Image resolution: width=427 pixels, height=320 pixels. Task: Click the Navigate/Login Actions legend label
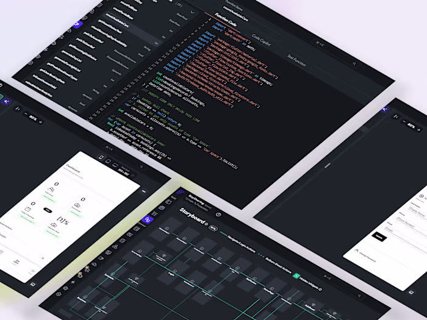click(x=242, y=244)
